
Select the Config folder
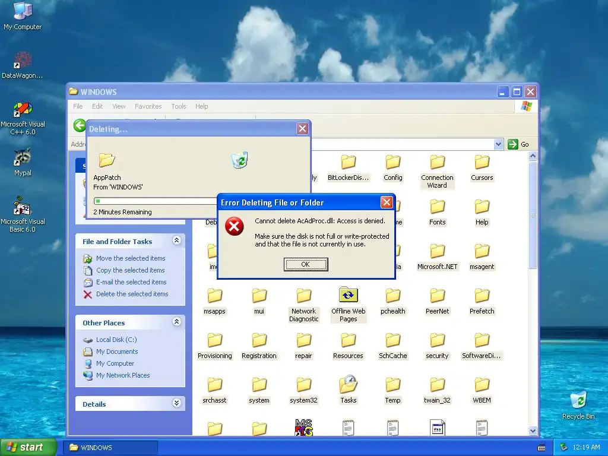[393, 168]
